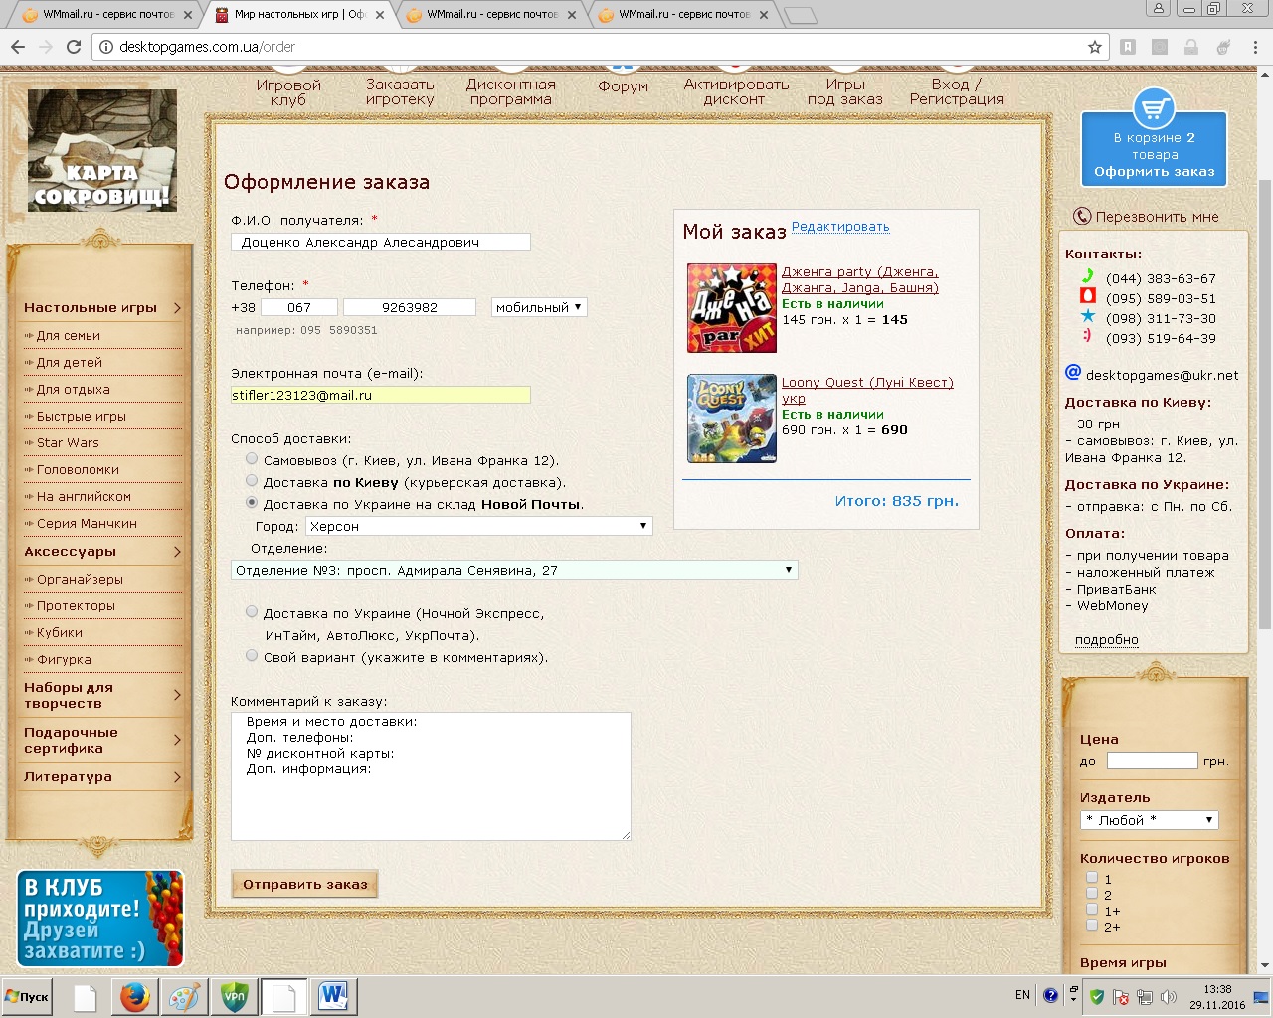Click the Пуск start button
This screenshot has width=1273, height=1018.
(27, 997)
